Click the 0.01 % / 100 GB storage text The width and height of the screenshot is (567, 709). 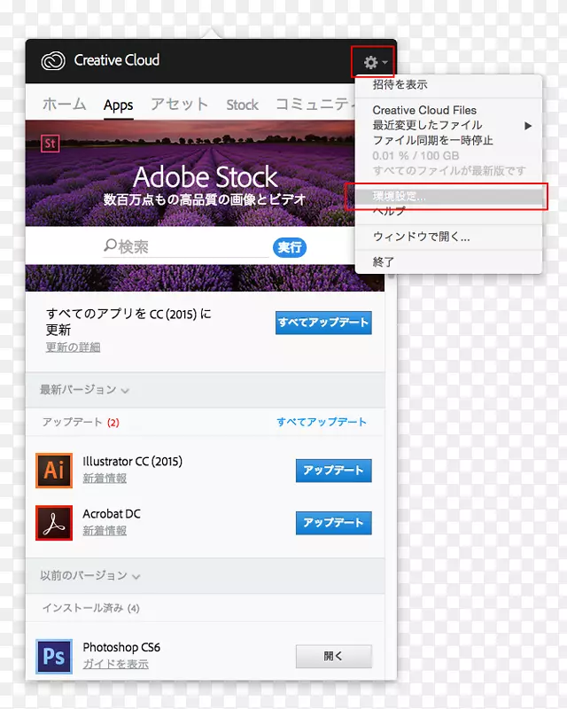(x=416, y=156)
